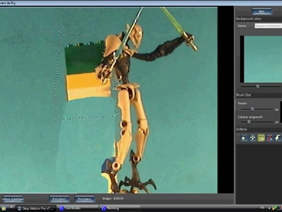Image resolution: width=282 pixels, height=212 pixels.
Task: Open the CamStudio taskbar item
Action: tap(78, 208)
